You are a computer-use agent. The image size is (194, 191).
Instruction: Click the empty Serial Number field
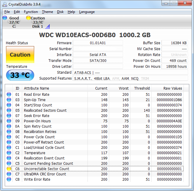tap(98, 49)
